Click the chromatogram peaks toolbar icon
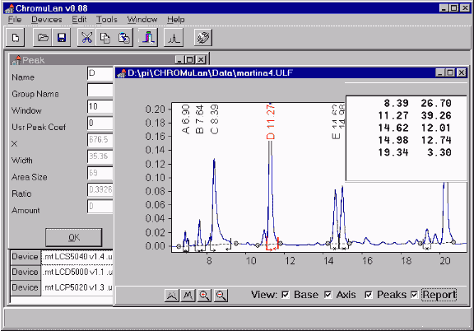The image size is (474, 331). click(174, 38)
